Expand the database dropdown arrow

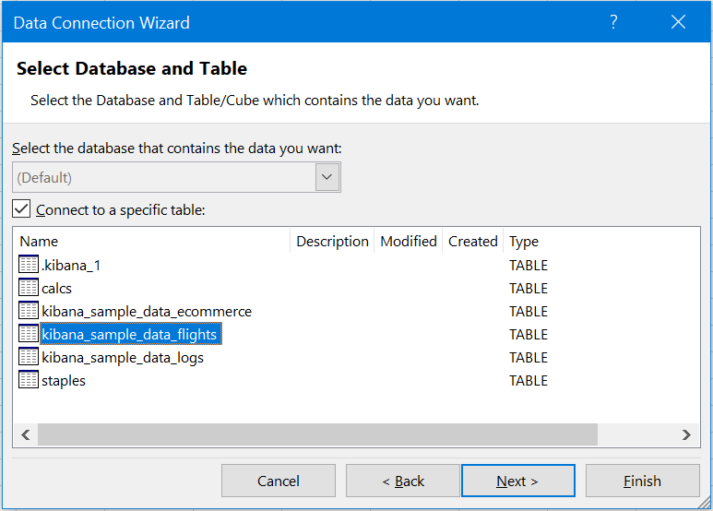[x=327, y=177]
